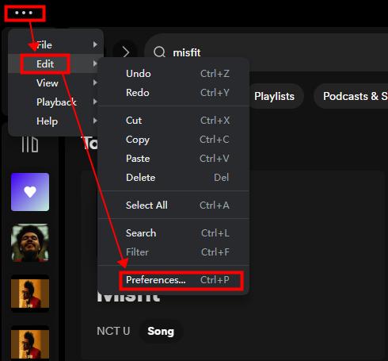
Task: Click the Your Library icon
Action: click(x=30, y=144)
